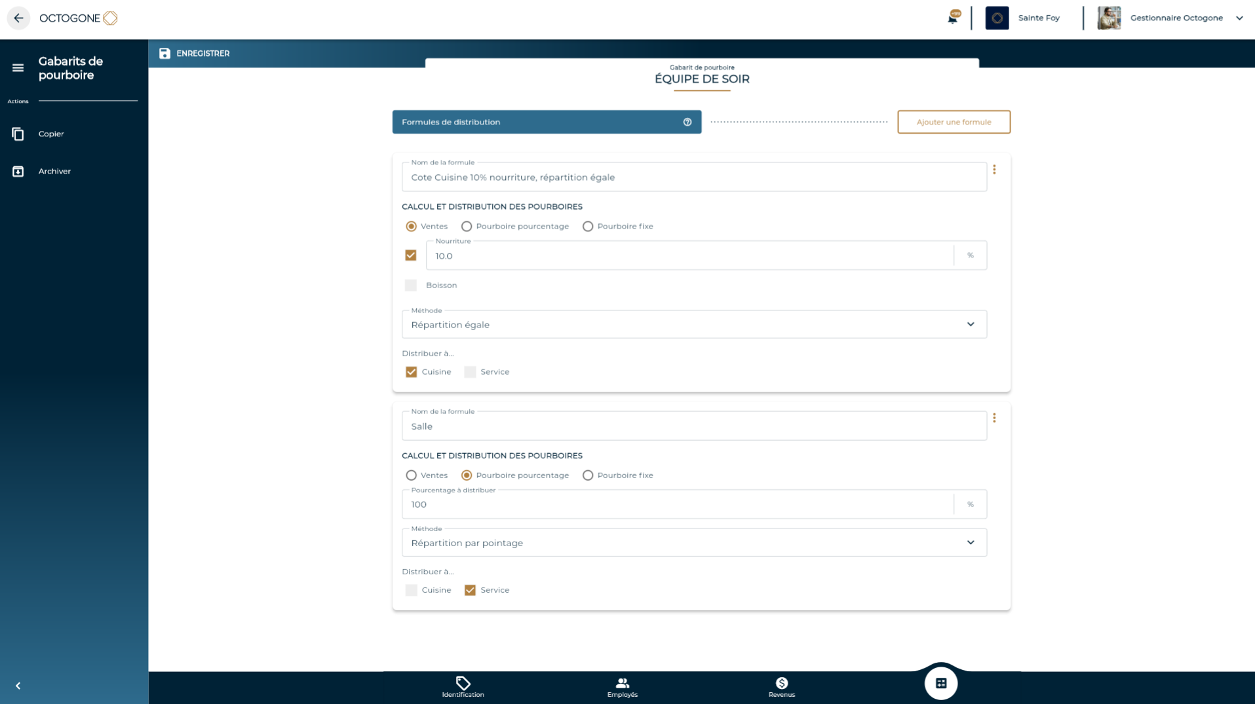1255x704 pixels.
Task: Click the Gestionnaire Octogone profile avatar
Action: (1109, 18)
